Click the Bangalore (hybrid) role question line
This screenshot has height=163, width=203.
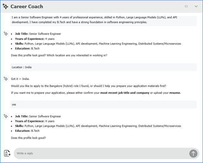coord(88,86)
